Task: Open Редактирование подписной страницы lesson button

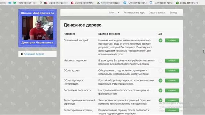Action: [172, 100]
